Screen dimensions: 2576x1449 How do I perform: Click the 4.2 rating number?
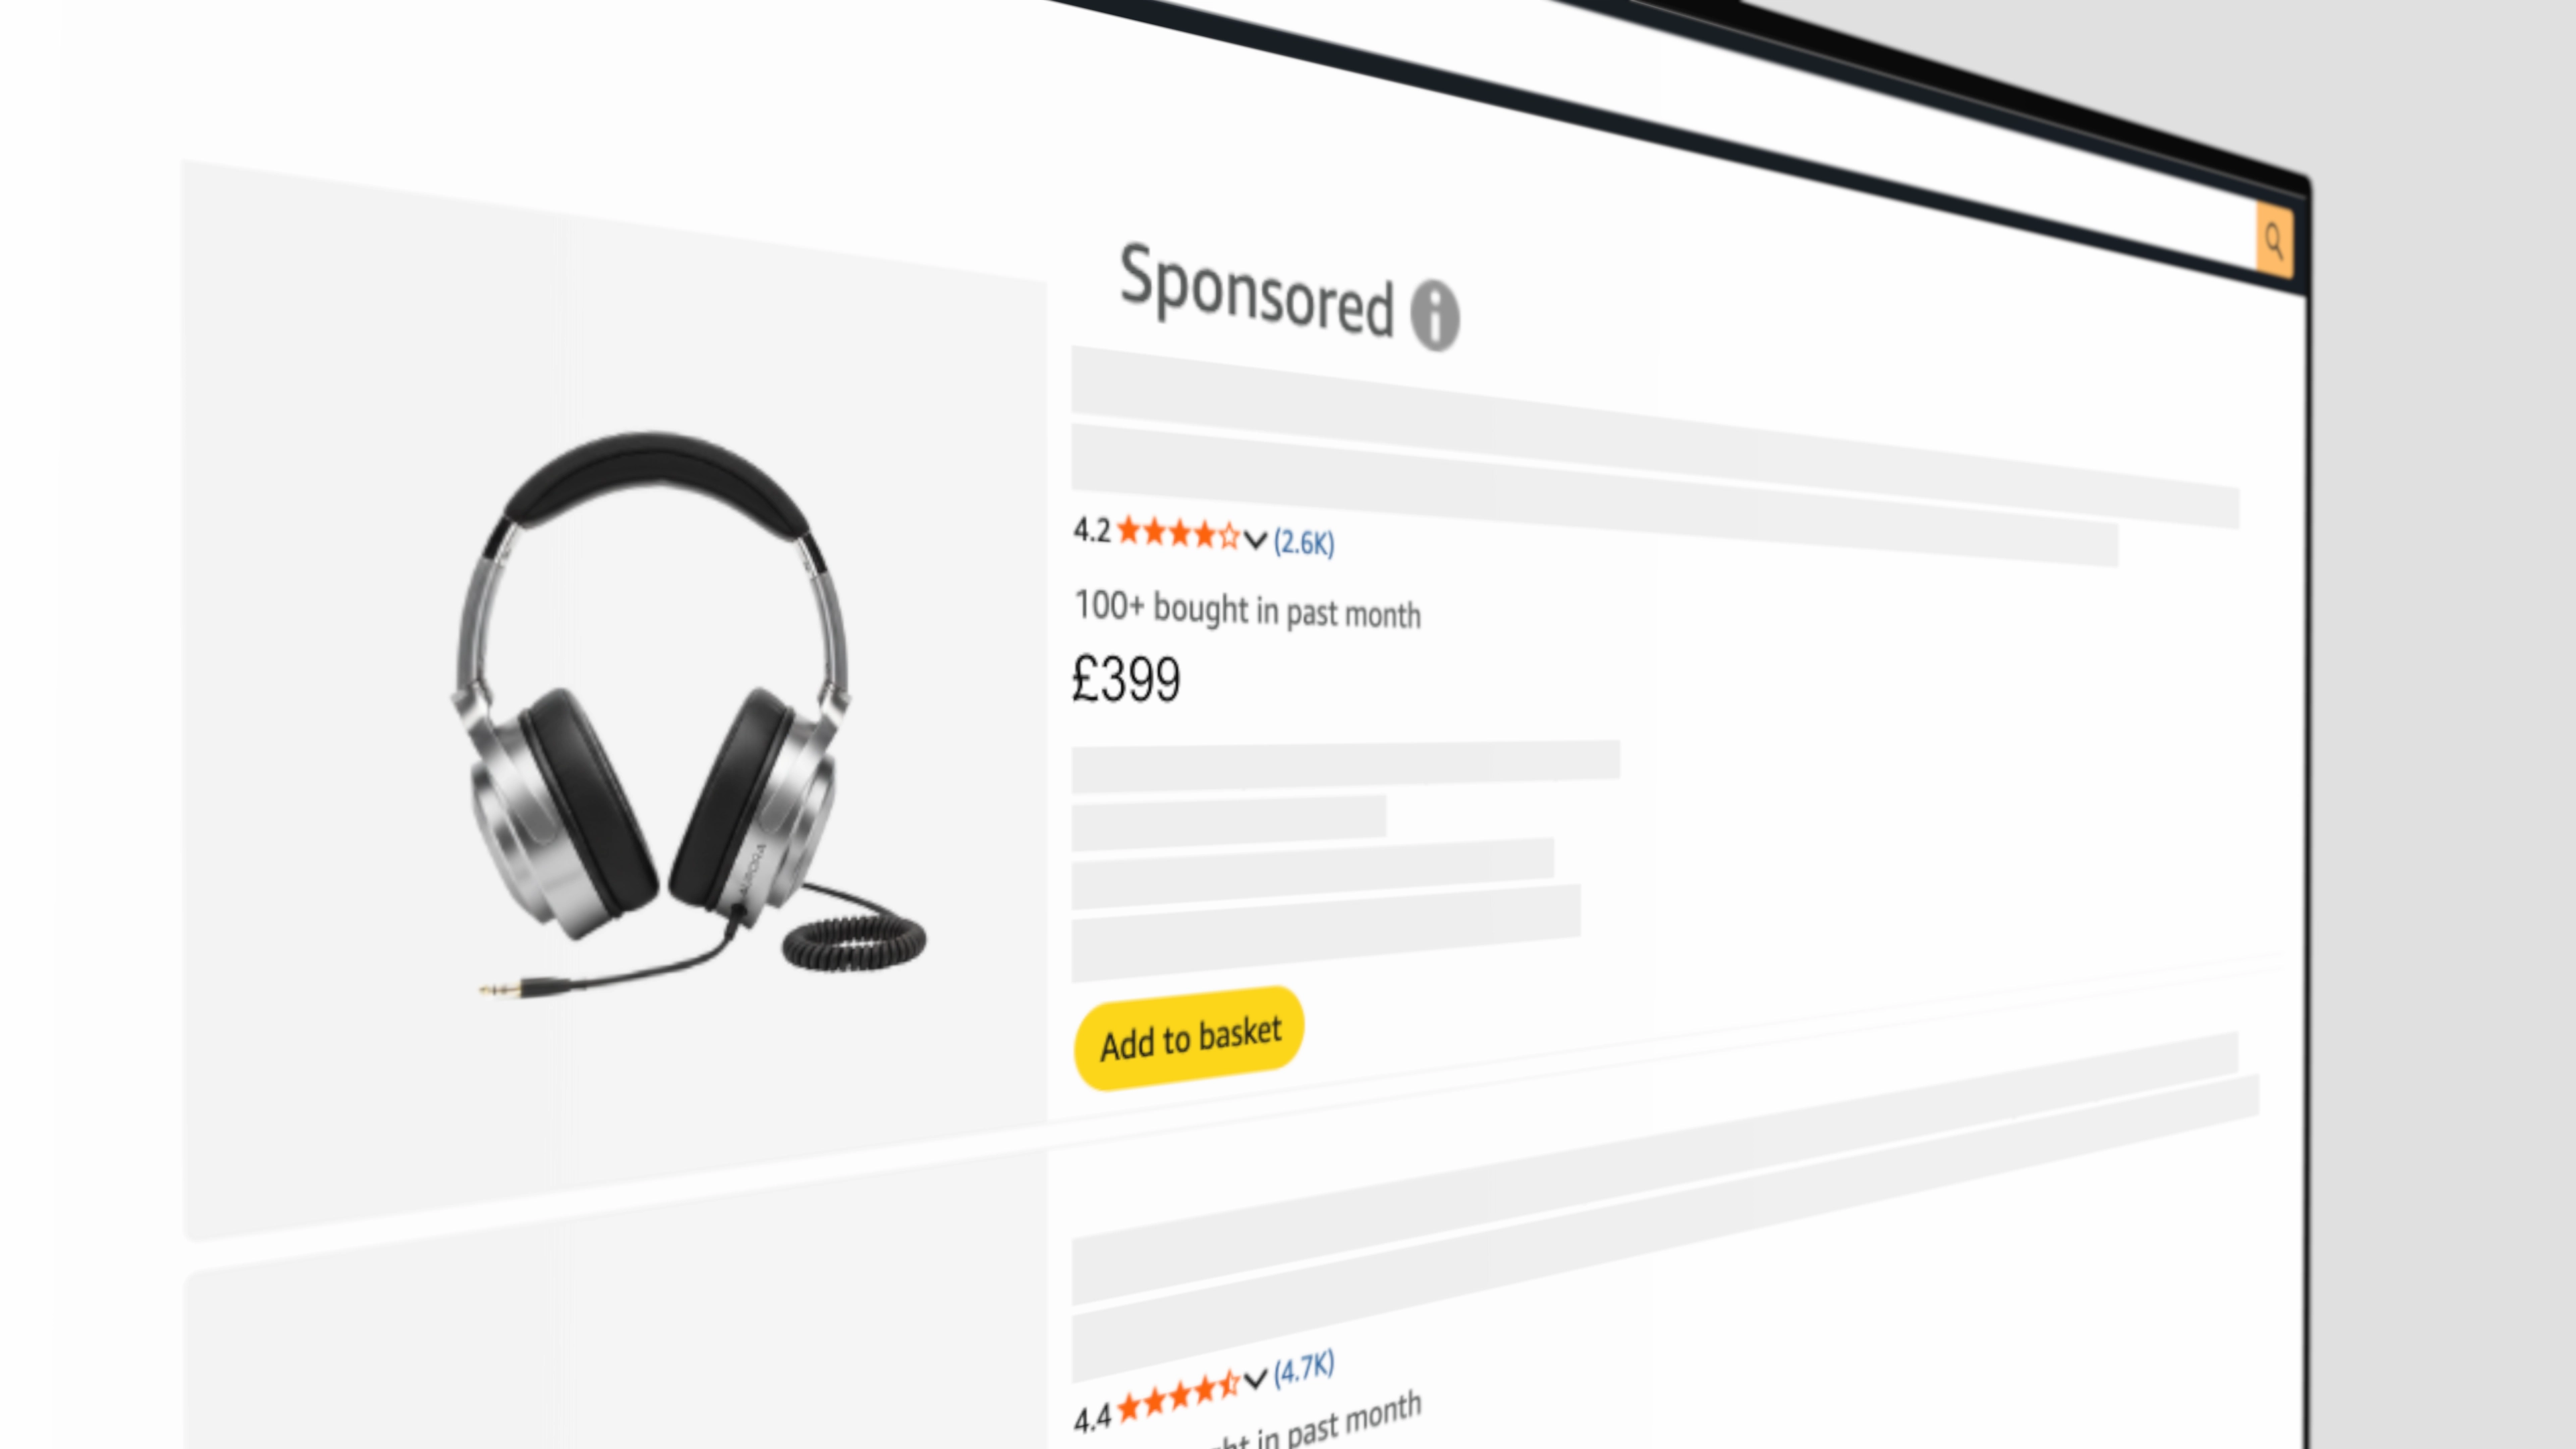tap(1092, 530)
